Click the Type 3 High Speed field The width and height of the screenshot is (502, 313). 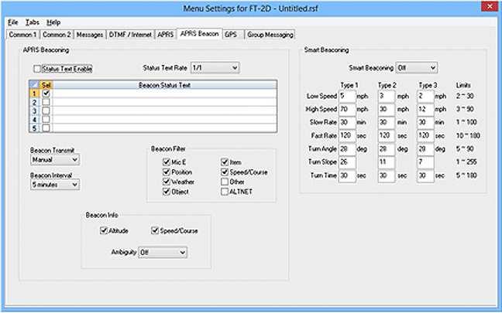[425, 109]
